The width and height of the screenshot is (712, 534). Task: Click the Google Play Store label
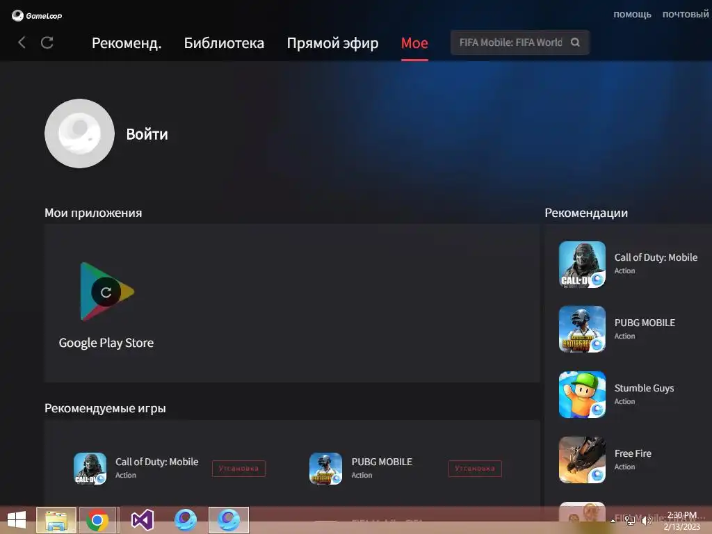[106, 343]
